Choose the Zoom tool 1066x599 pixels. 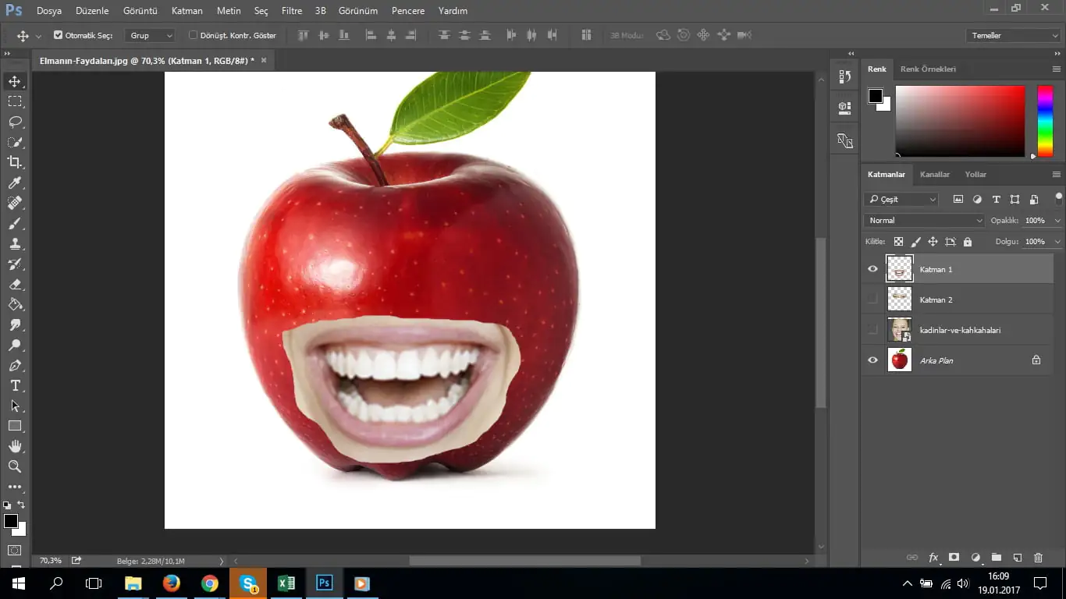click(x=15, y=466)
